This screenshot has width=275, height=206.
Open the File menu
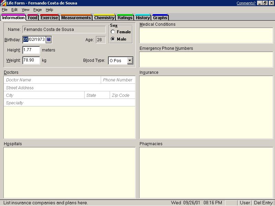tap(4, 10)
